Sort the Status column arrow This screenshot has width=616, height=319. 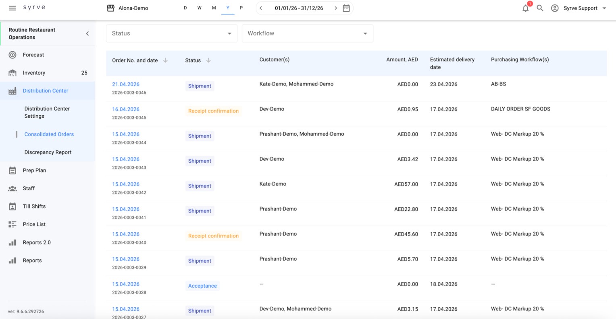pyautogui.click(x=208, y=60)
